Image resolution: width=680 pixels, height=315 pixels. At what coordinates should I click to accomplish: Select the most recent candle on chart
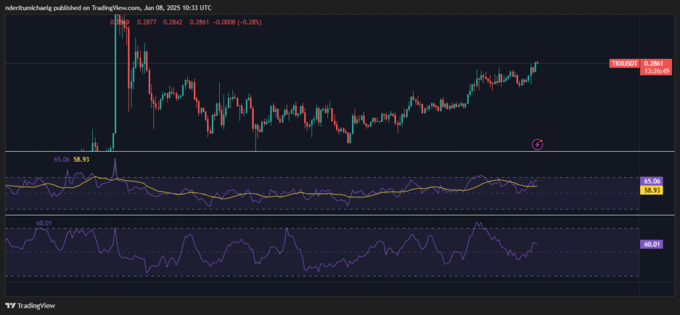pyautogui.click(x=537, y=64)
